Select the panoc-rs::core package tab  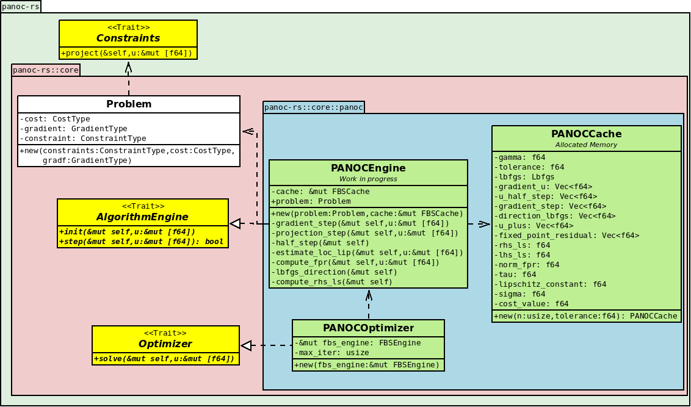46,70
